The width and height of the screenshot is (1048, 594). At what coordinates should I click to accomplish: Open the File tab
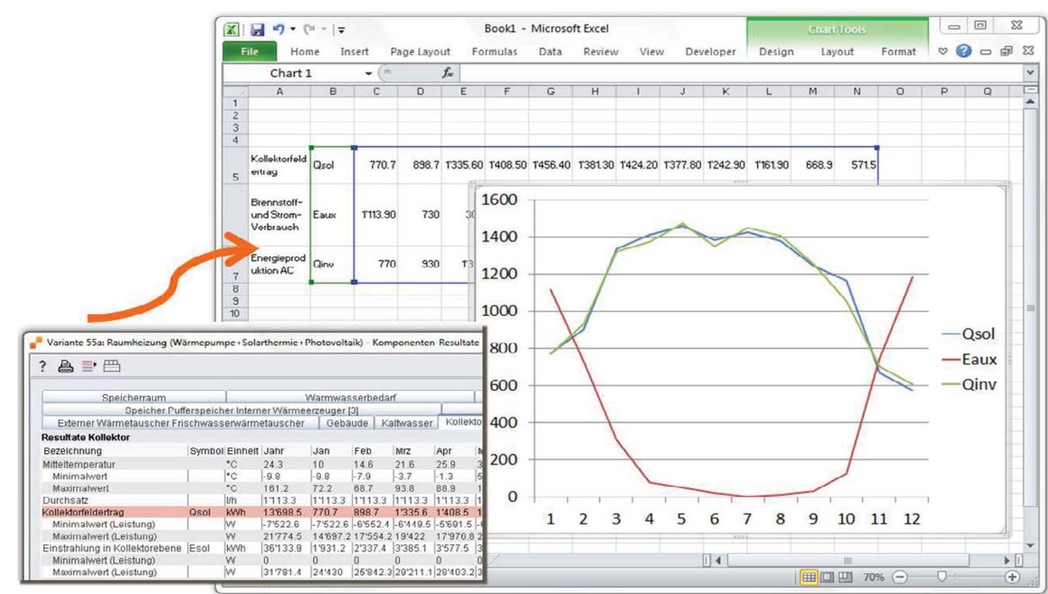[x=249, y=51]
